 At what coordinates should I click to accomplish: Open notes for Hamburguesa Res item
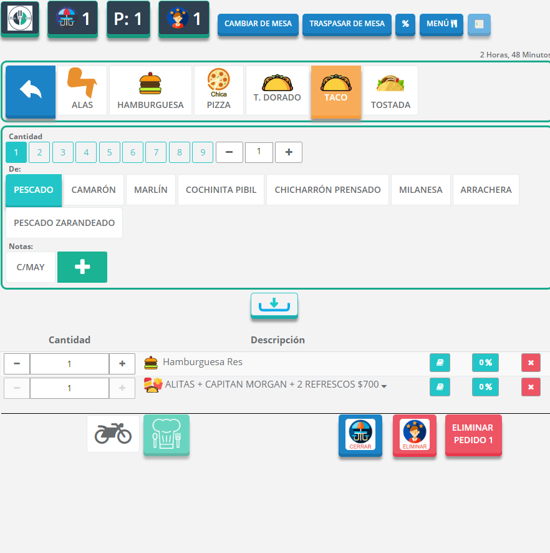pos(440,363)
